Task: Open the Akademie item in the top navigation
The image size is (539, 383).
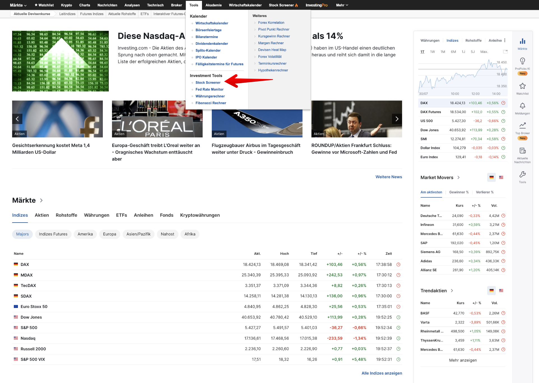Action: (213, 5)
